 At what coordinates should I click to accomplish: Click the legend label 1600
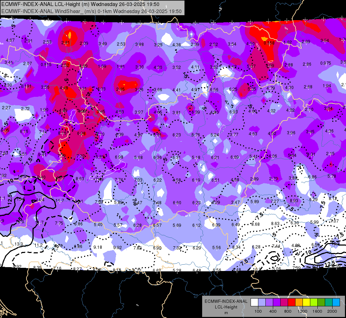[x=317, y=311]
